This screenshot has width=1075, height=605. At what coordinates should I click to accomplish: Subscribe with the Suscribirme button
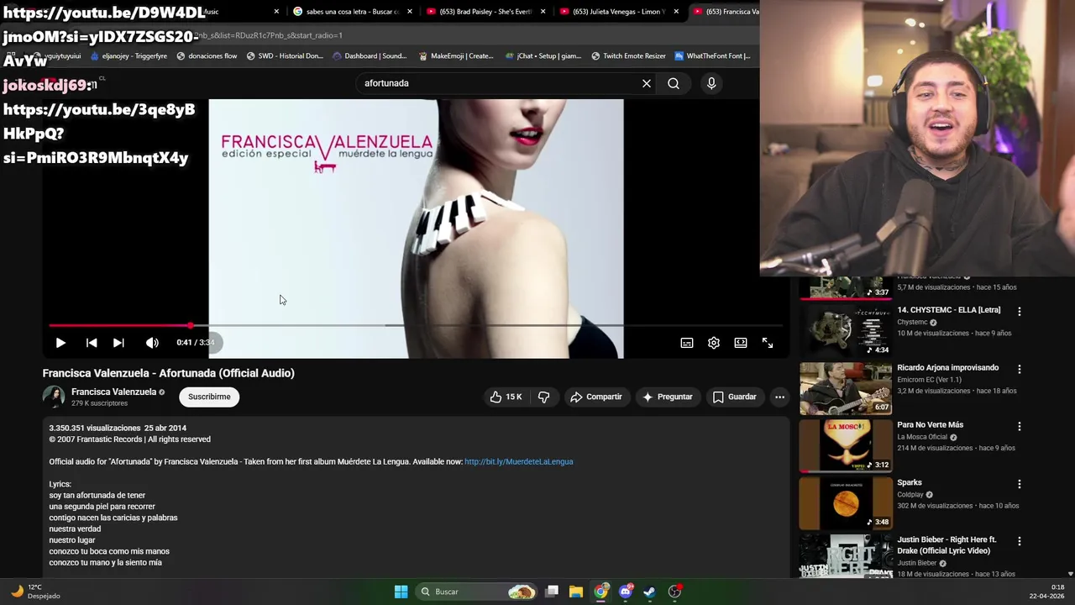[x=209, y=397]
